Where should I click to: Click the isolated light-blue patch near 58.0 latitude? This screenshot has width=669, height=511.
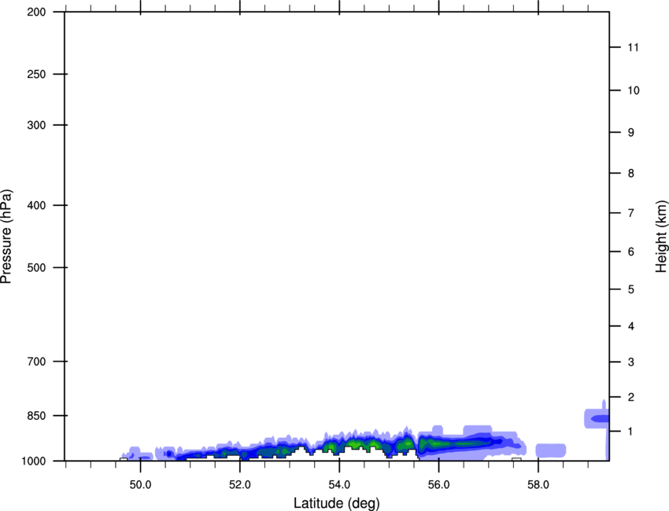551,450
